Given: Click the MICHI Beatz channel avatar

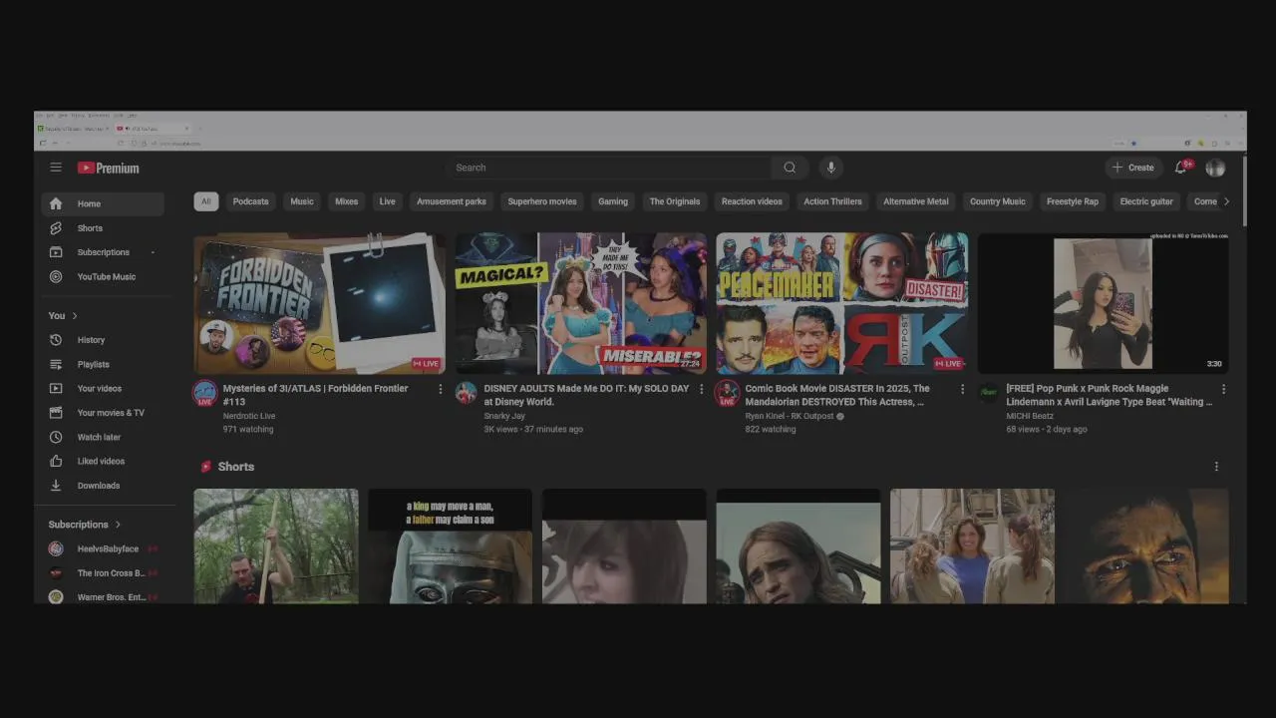Looking at the screenshot, I should [x=988, y=392].
